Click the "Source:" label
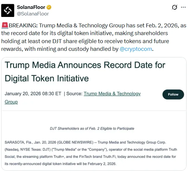Screen dimensions: 188x173 pos(74,94)
